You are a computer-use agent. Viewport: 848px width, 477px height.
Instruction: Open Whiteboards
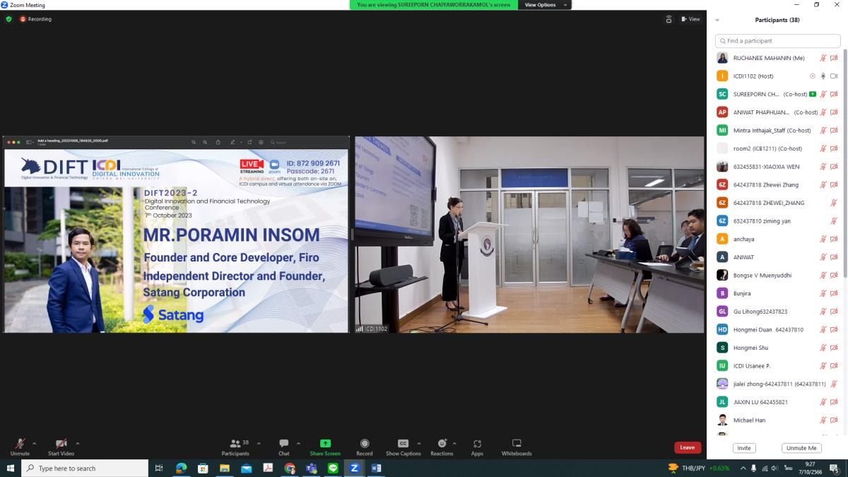517,447
